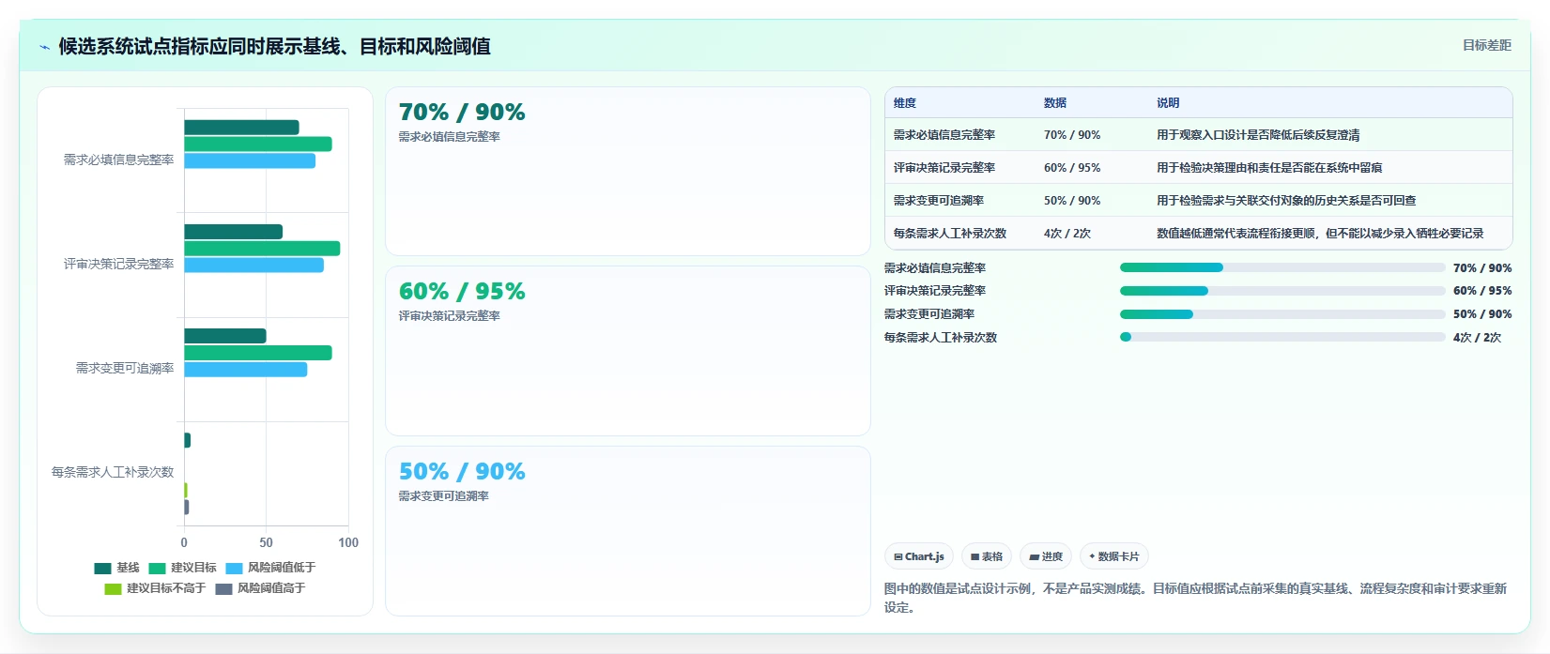Open the 60% / 95% data card
Viewport: 1550px width, 654px height.
coord(628,351)
